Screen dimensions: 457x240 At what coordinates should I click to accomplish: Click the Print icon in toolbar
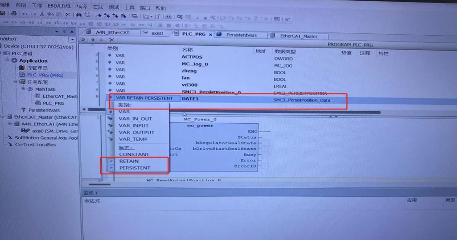[x=13, y=13]
